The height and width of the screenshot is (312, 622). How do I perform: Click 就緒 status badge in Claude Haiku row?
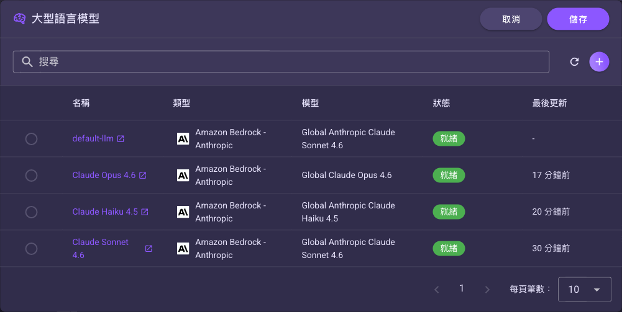coord(449,212)
